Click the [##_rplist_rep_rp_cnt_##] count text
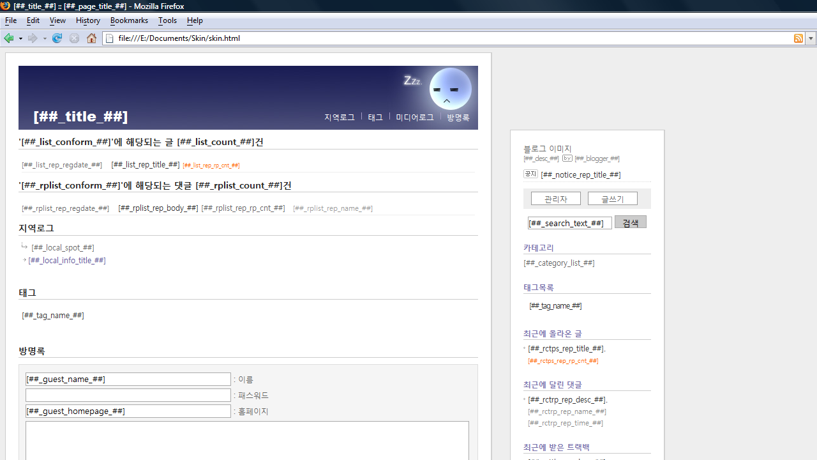 (243, 208)
